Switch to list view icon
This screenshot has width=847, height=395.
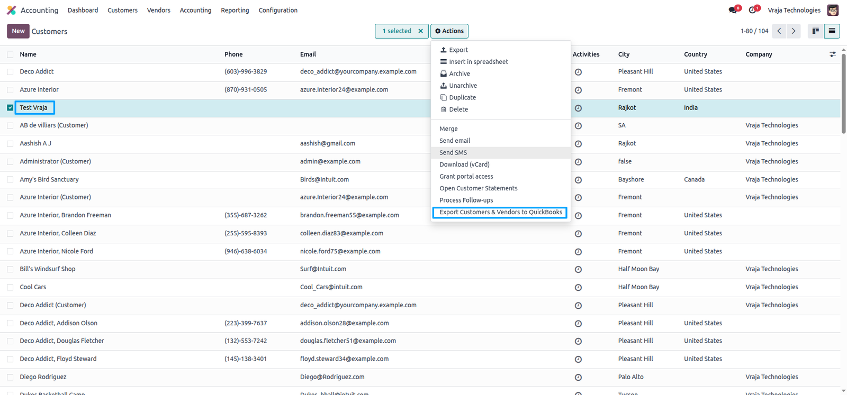[832, 31]
